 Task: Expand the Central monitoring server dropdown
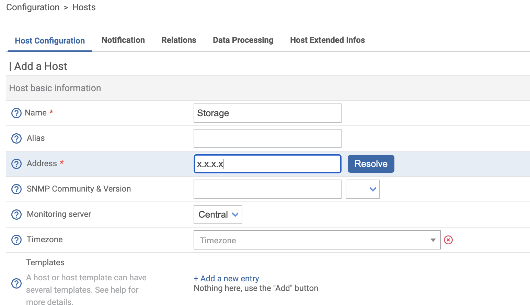click(218, 215)
